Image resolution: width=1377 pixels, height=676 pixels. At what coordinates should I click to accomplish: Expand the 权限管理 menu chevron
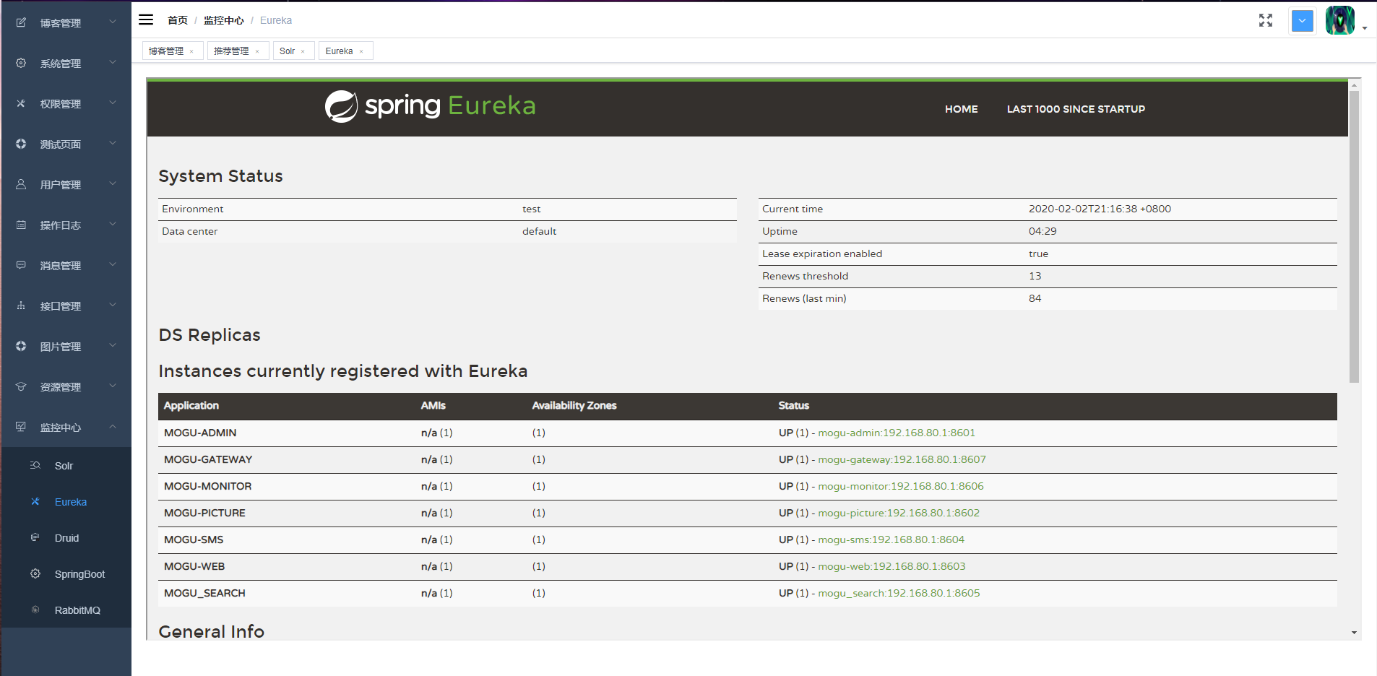pyautogui.click(x=113, y=103)
